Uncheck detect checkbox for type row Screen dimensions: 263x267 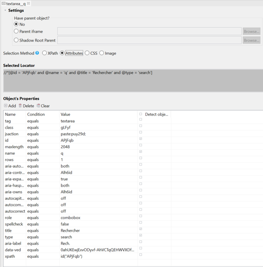tap(140, 235)
